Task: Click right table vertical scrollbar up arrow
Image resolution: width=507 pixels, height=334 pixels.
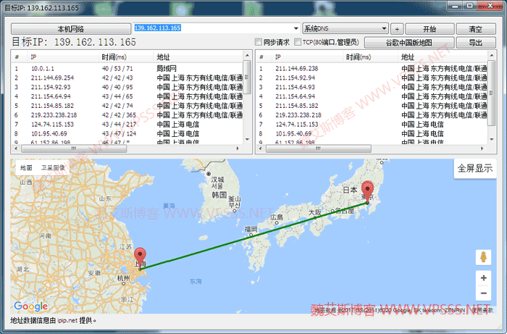Action: [x=492, y=55]
